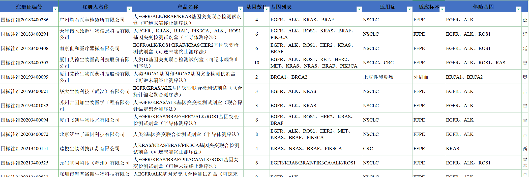Image resolution: width=529 pixels, height=177 pixels.
Task: Click companion gene cell EGFR、ALK、ROS1、RAS
Action: click(x=483, y=63)
